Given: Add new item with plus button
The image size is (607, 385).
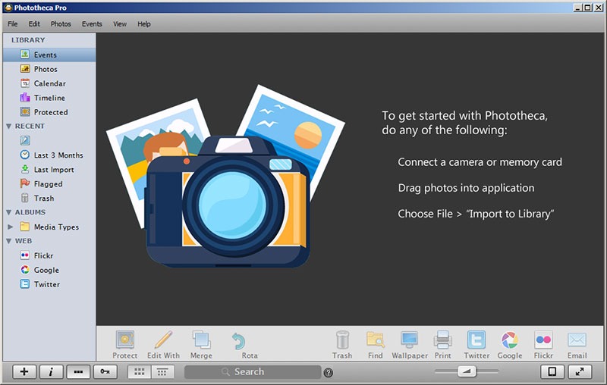Looking at the screenshot, I should 24,372.
